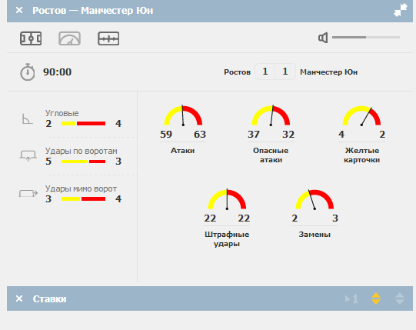Adjust the volume slider level

(366, 38)
